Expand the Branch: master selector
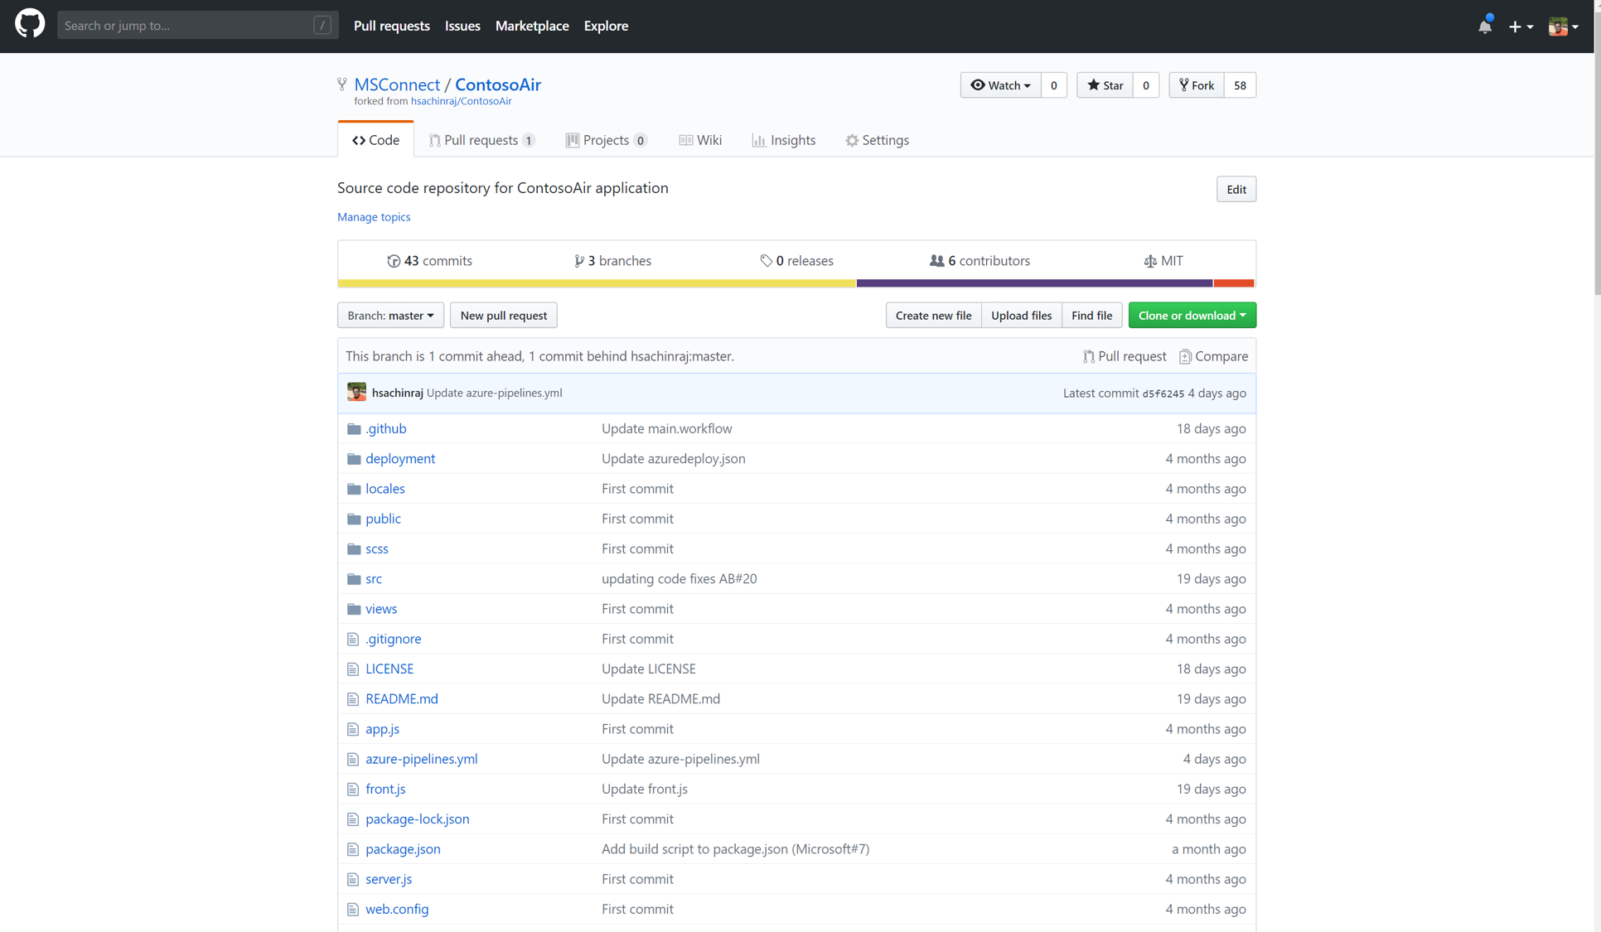The image size is (1601, 932). pos(390,315)
